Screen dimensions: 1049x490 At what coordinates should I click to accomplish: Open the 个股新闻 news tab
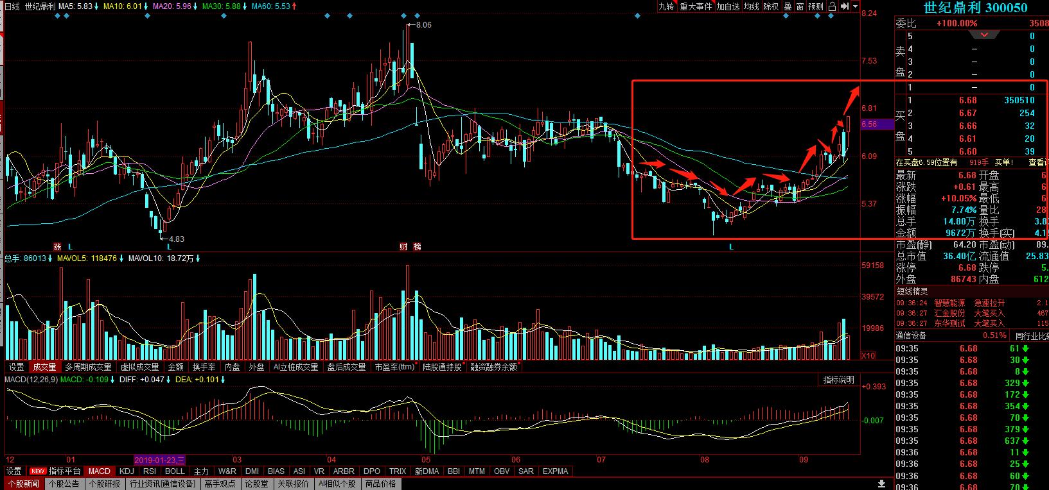pos(24,484)
